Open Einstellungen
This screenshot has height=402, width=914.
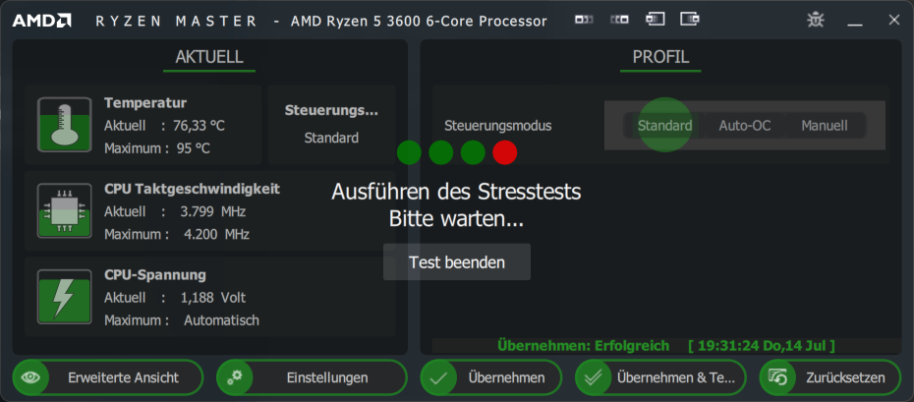[312, 377]
